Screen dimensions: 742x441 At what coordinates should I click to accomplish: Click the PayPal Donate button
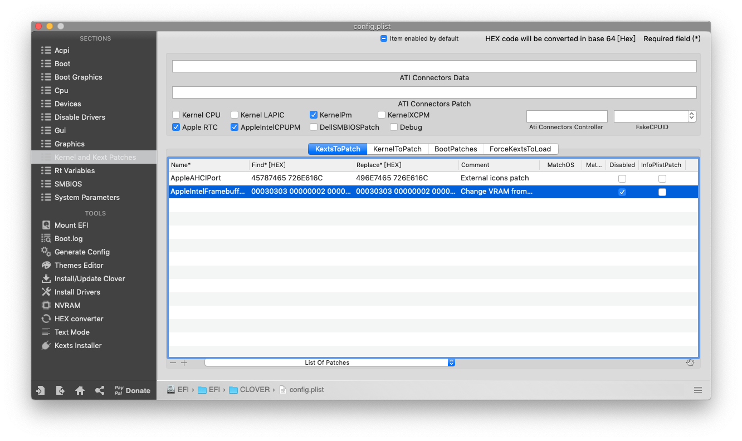click(x=132, y=390)
